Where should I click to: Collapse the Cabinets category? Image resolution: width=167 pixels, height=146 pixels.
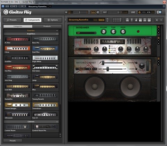pyautogui.click(x=31, y=122)
